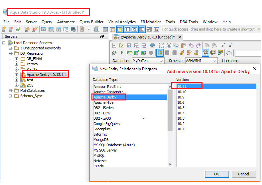
Task: Toggle the highlighted yellow window layout icon
Action: pos(120,29)
